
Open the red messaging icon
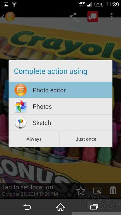coord(92,16)
